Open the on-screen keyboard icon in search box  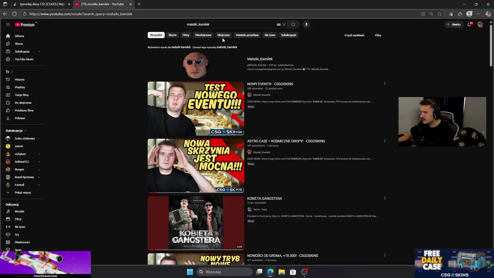click(279, 24)
